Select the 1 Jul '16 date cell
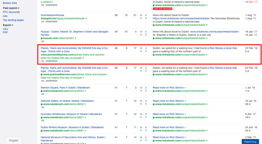Screen dimensions: 262x144 (x=250, y=87)
